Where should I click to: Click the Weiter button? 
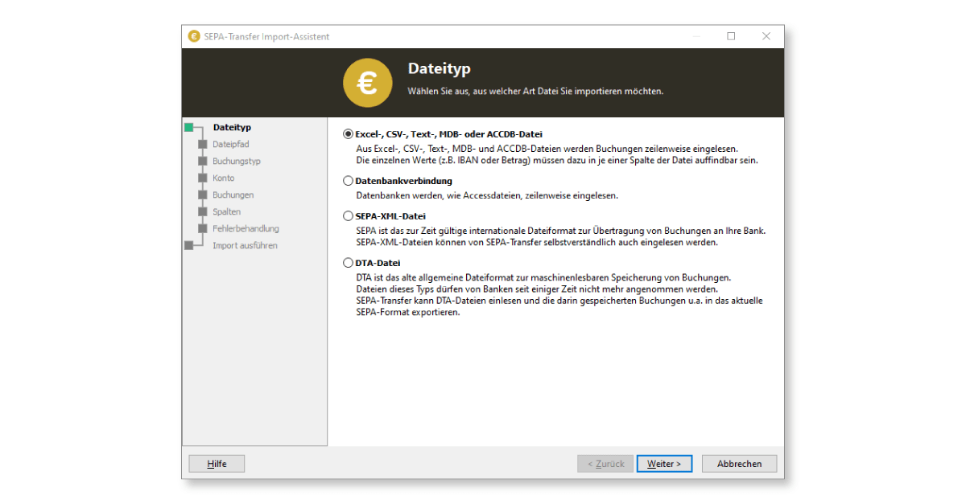664,464
